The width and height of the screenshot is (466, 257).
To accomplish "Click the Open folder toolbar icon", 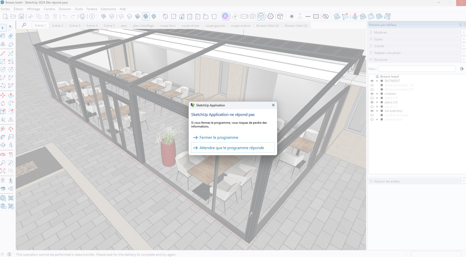I will tap(13, 16).
